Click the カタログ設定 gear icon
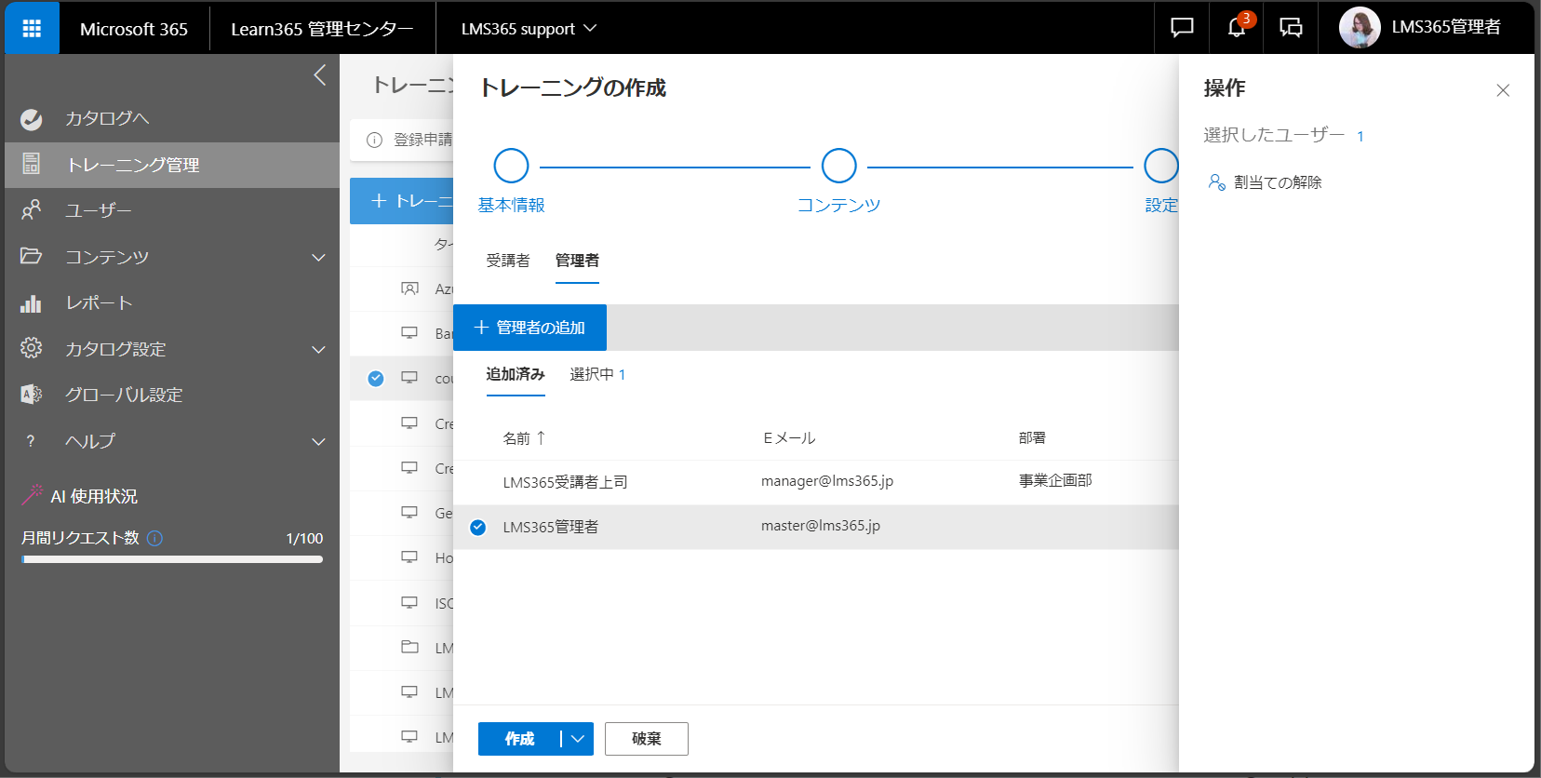The image size is (1541, 778). coord(31,348)
